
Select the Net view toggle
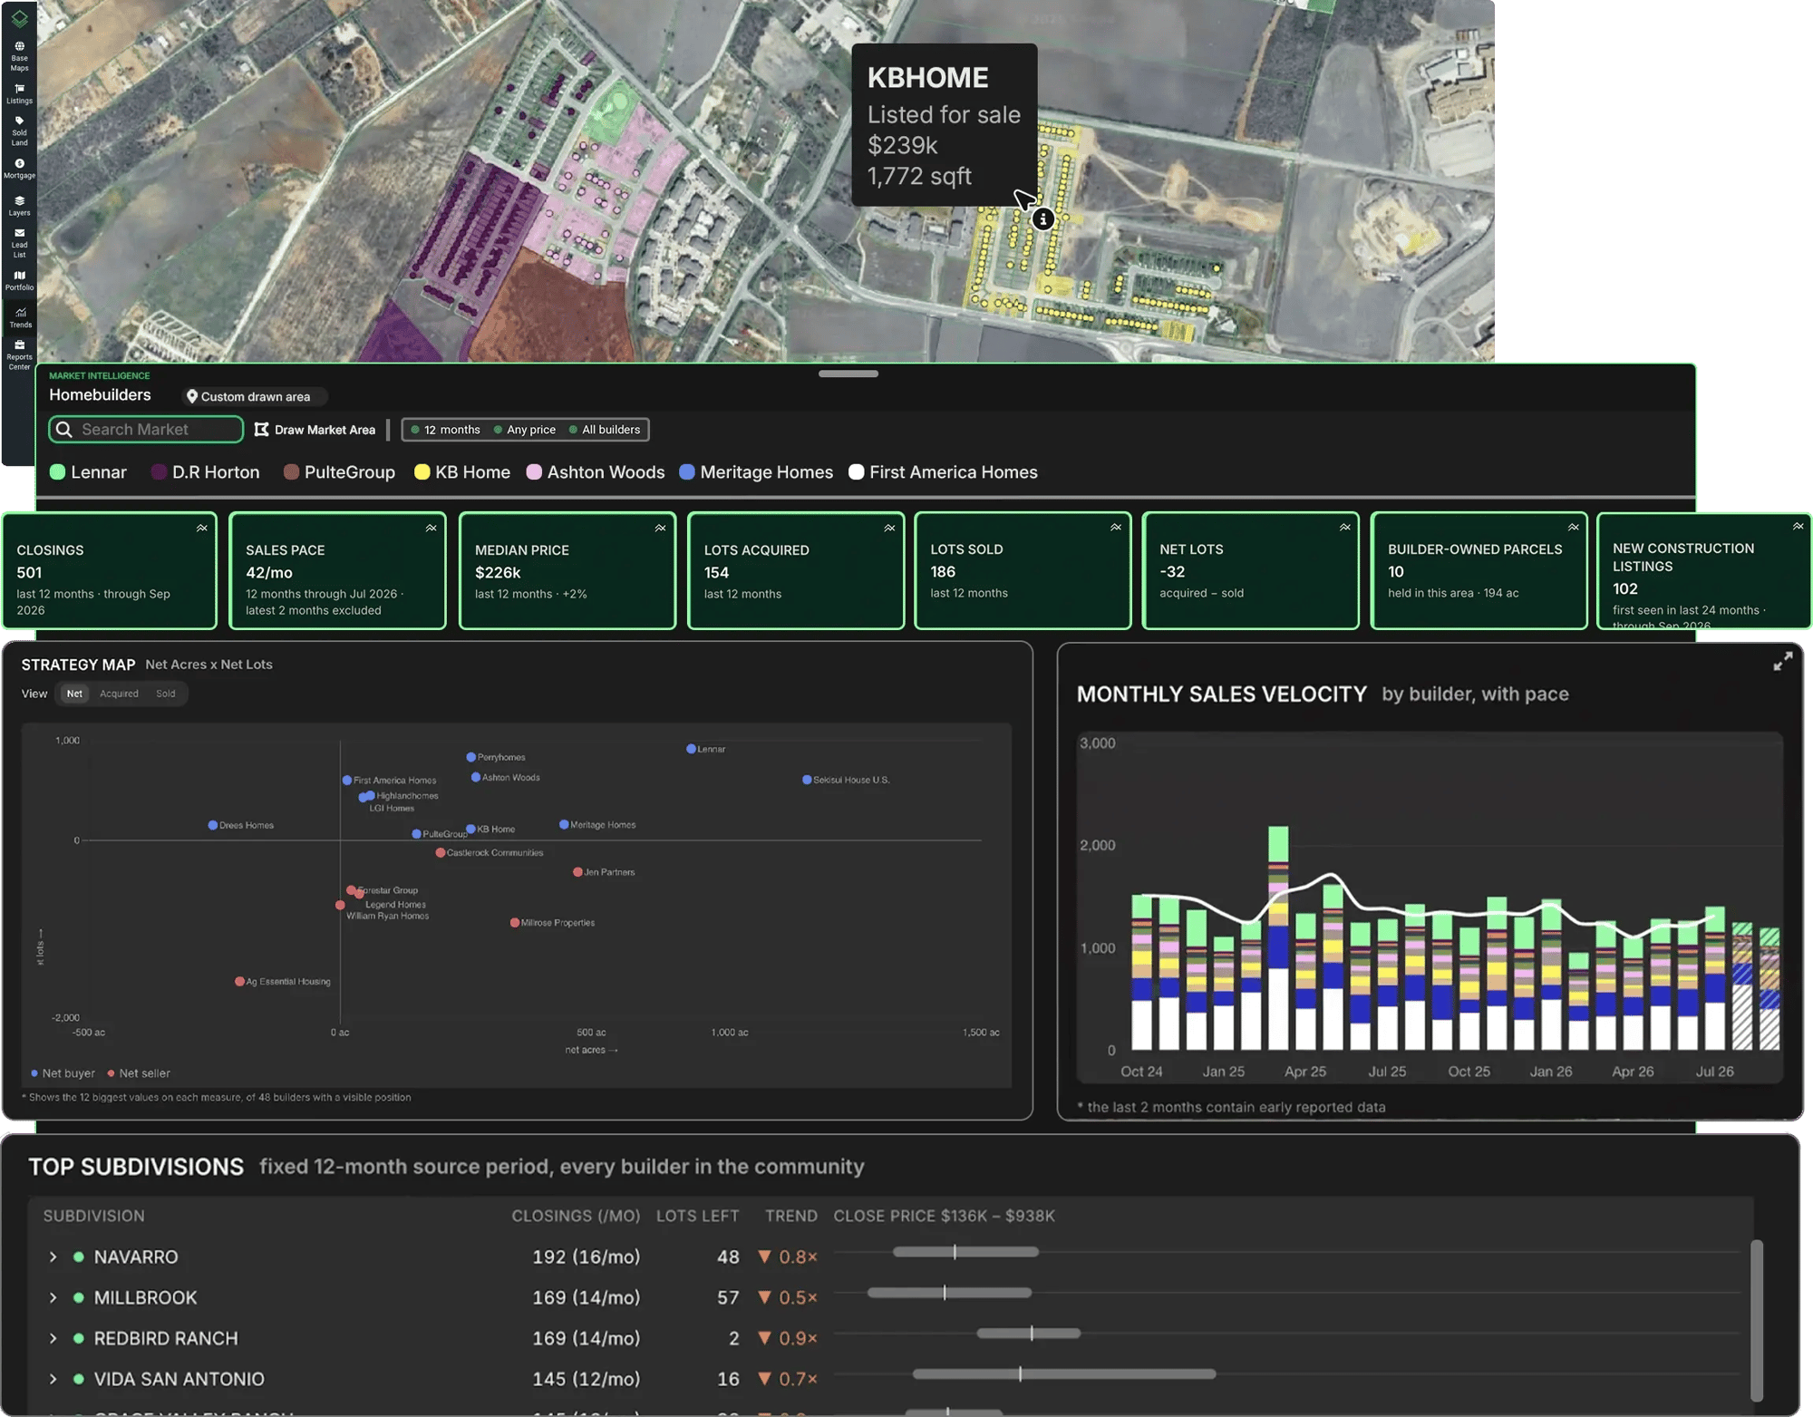tap(74, 694)
